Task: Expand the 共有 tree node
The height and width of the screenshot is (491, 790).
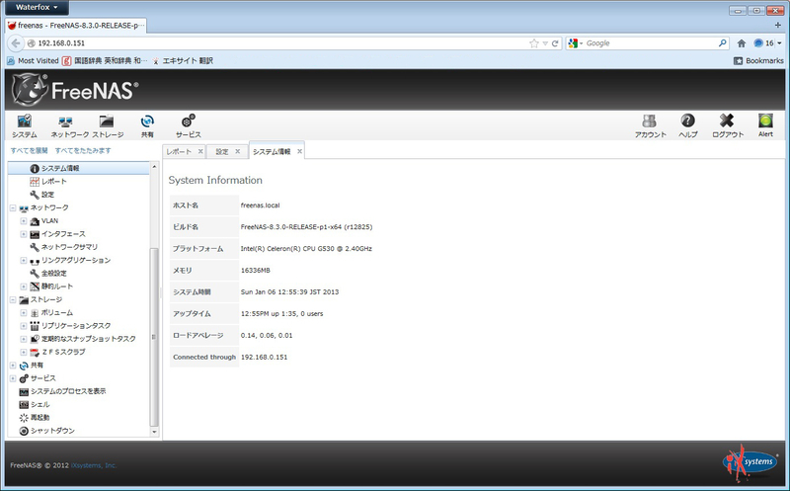Action: tap(13, 365)
